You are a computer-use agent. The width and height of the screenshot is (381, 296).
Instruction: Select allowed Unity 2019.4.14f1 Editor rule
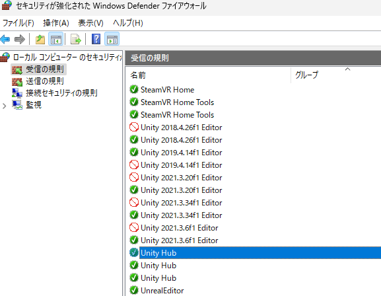[181, 153]
